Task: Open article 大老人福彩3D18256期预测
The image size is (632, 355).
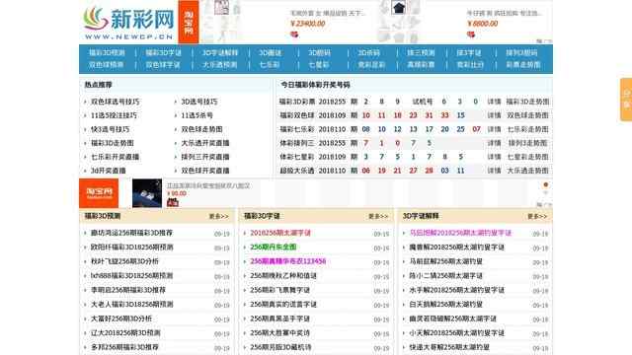Action: (131, 305)
